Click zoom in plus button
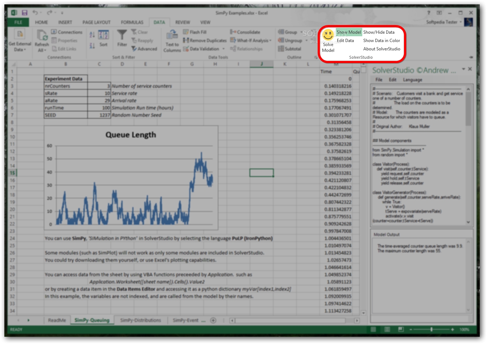 point(452,329)
